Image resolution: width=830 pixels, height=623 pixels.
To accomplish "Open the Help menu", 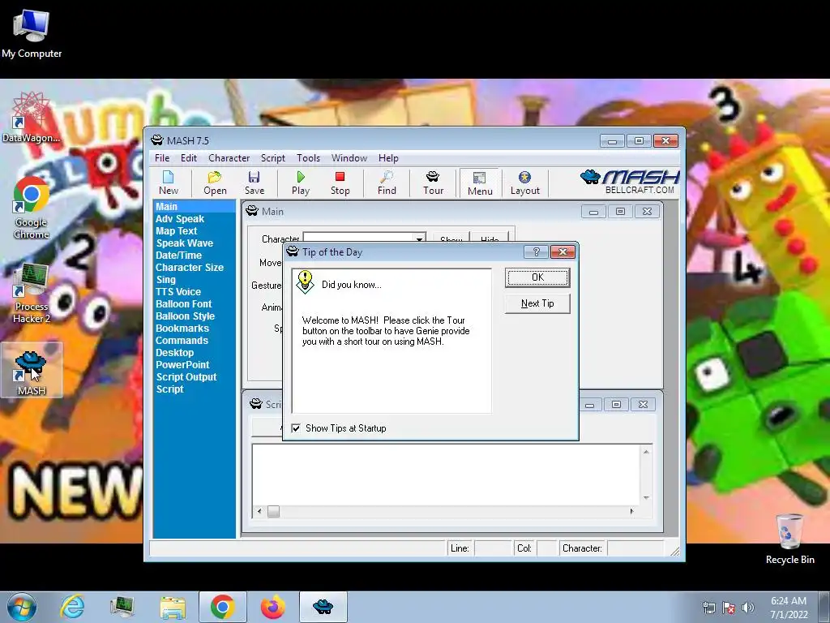I will 388,158.
